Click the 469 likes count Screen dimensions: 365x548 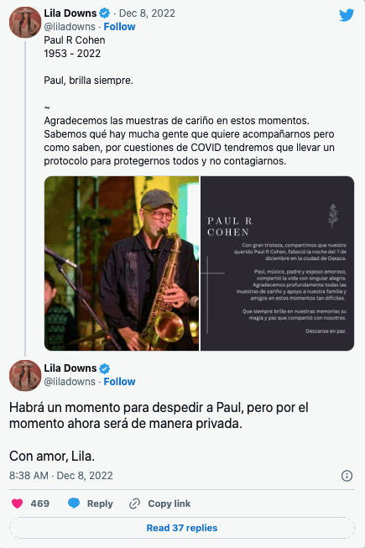pos(39,504)
